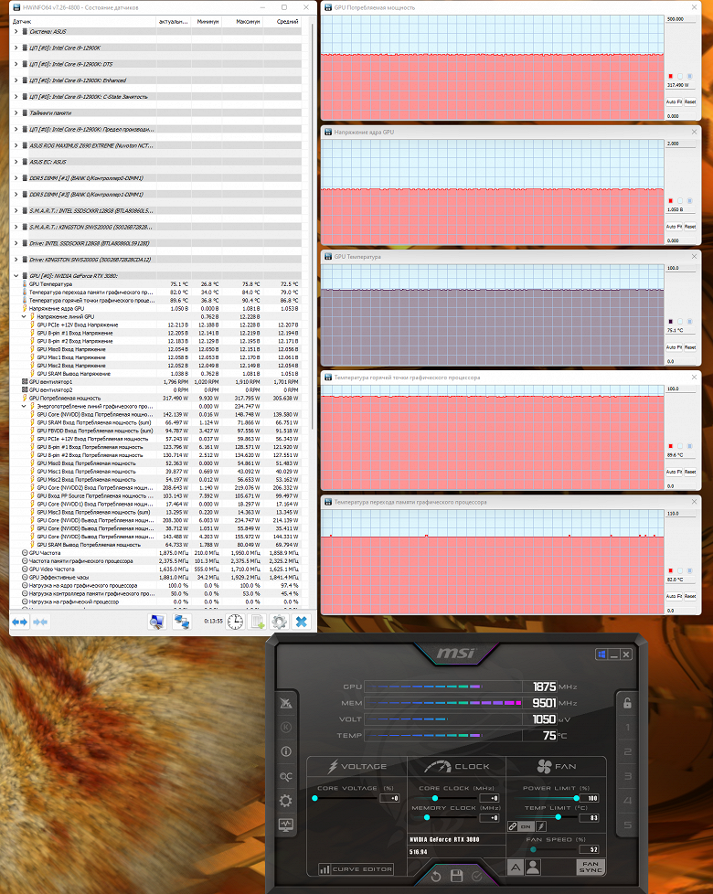Click Auto Fit in GPU Потребляемая мощность graph
Image resolution: width=713 pixels, height=894 pixels.
(674, 102)
